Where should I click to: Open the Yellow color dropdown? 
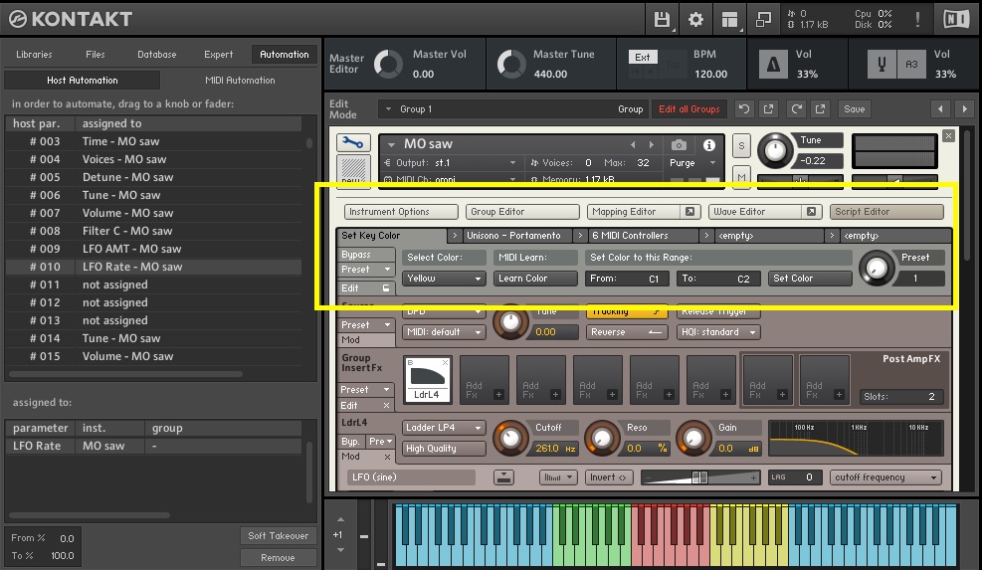click(444, 279)
